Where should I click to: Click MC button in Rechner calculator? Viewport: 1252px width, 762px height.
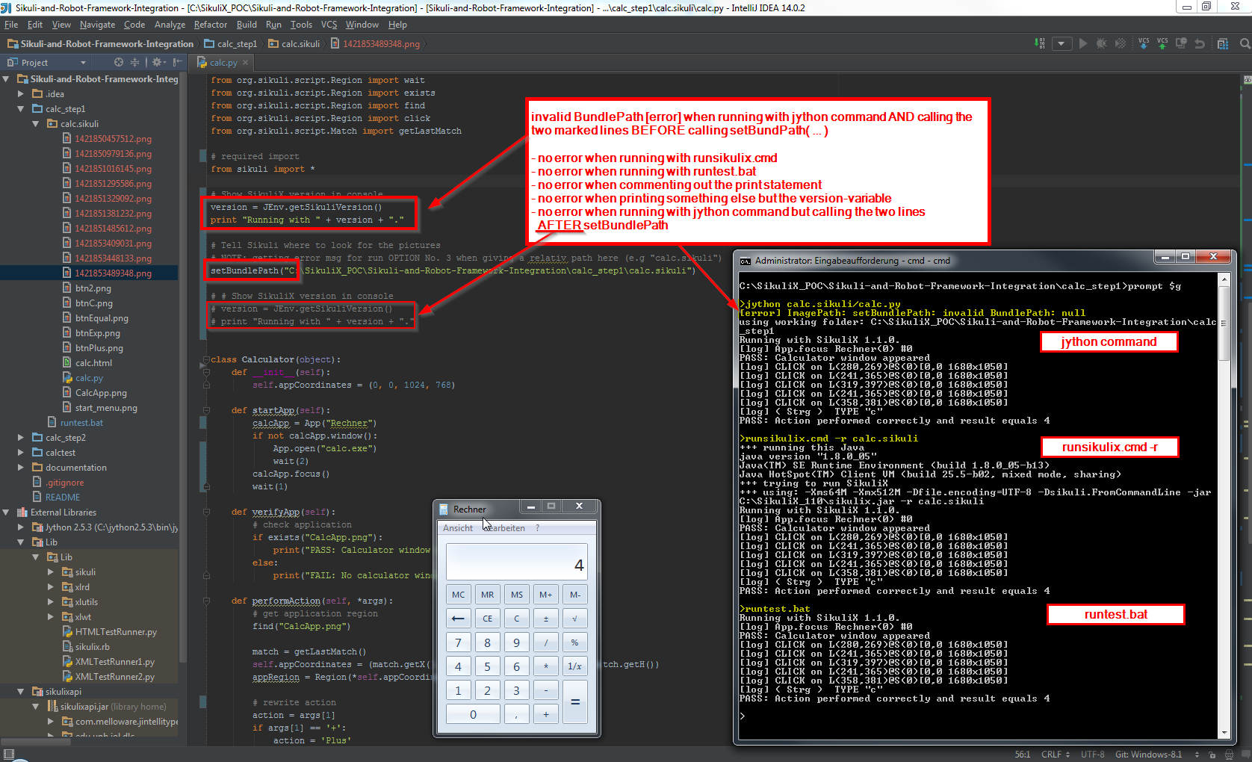click(459, 595)
